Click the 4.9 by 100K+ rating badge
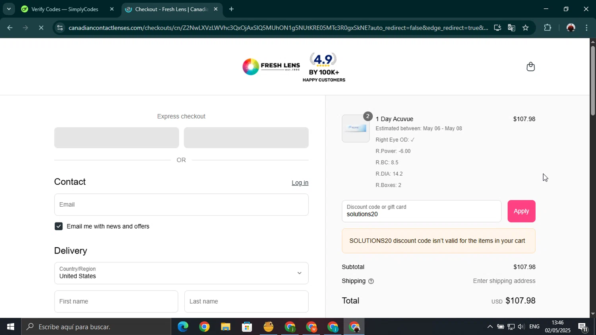 (x=324, y=67)
